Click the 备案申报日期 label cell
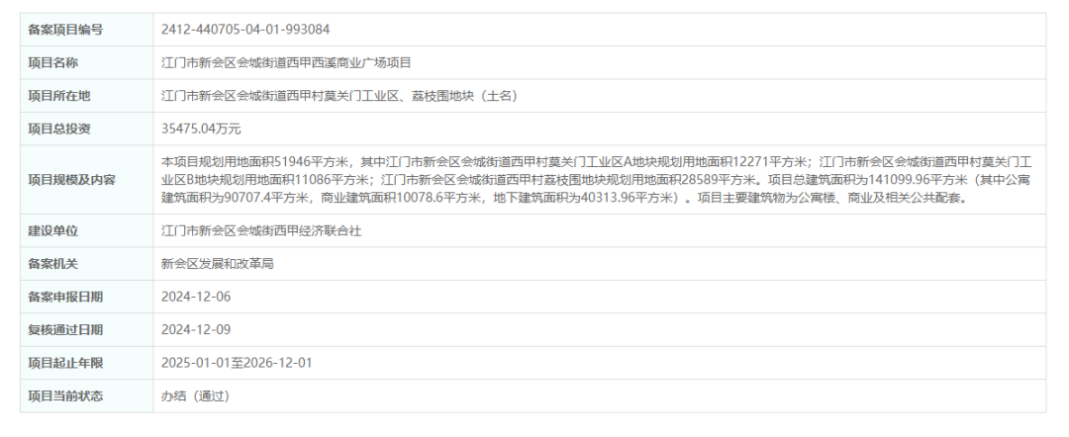This screenshot has width=1069, height=437. pyautogui.click(x=86, y=297)
